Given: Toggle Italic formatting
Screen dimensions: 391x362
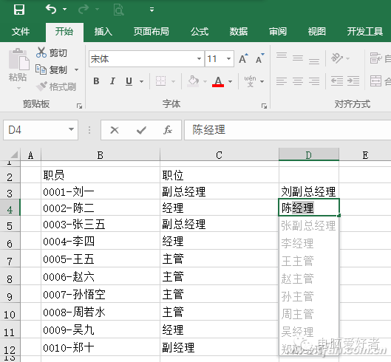Looking at the screenshot, I should pyautogui.click(x=112, y=81).
